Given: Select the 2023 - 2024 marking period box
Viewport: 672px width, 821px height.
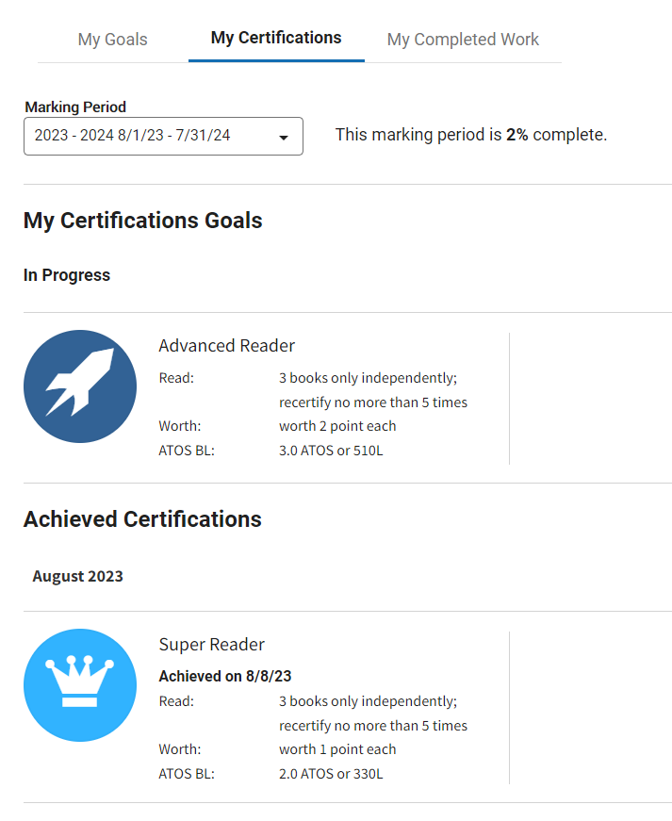Looking at the screenshot, I should pos(163,136).
